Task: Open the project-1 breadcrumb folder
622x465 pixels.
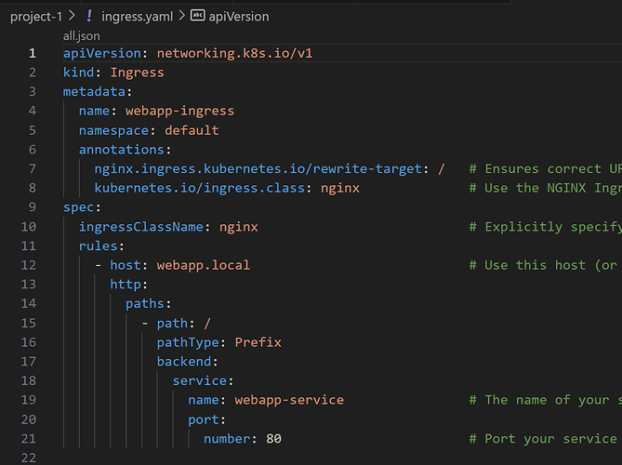Action: click(35, 16)
